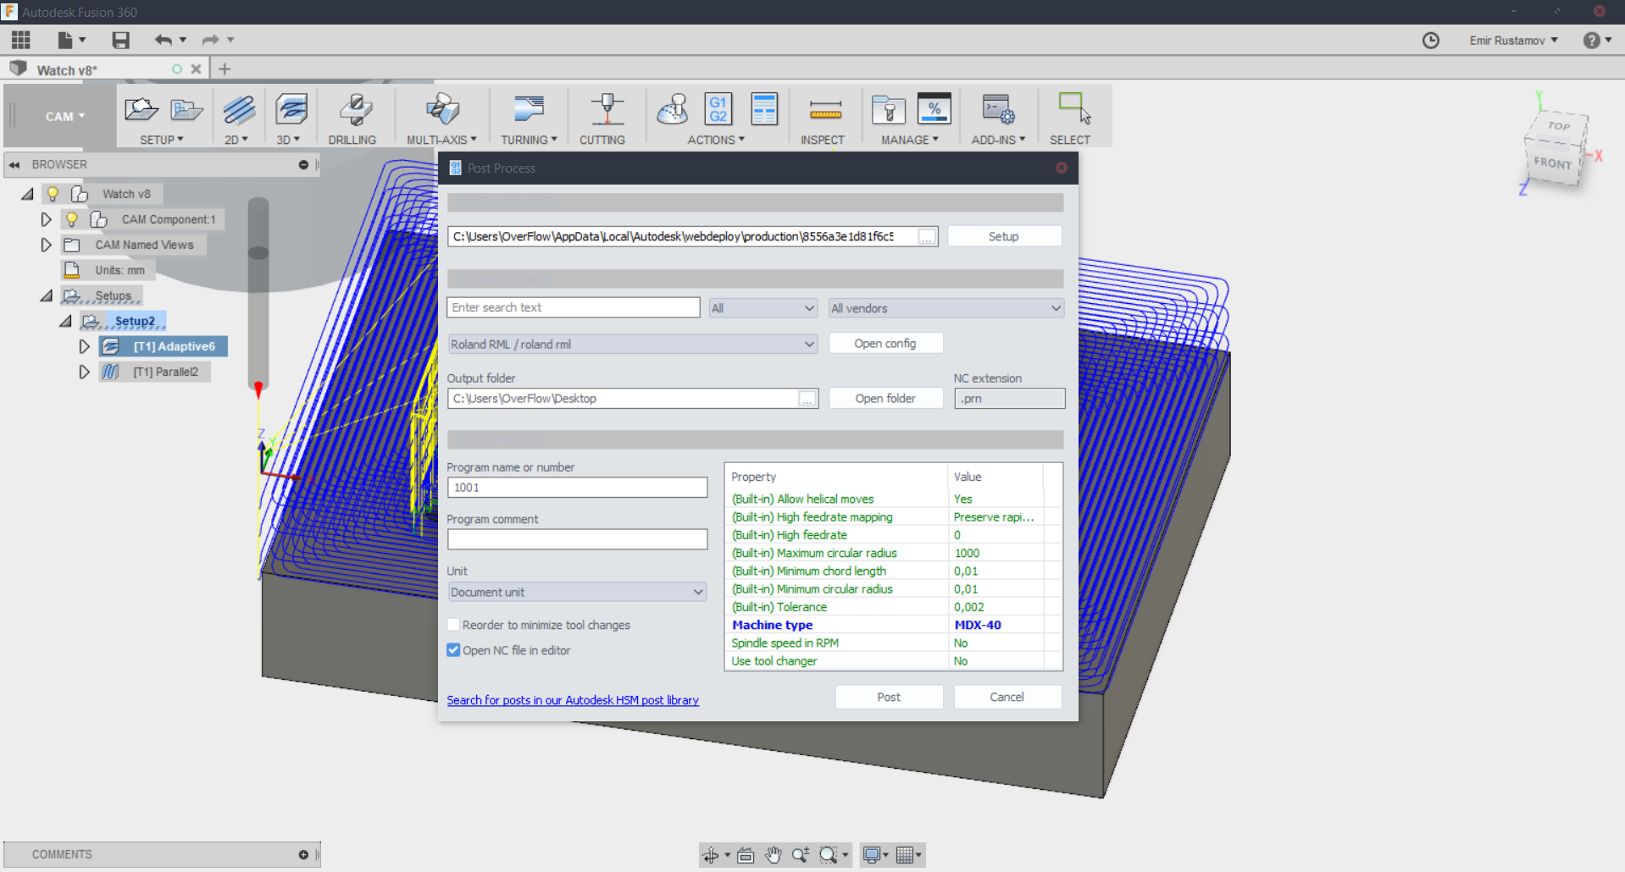Image resolution: width=1625 pixels, height=872 pixels.
Task: Click the G1 G2 Post Process icon
Action: tap(718, 110)
